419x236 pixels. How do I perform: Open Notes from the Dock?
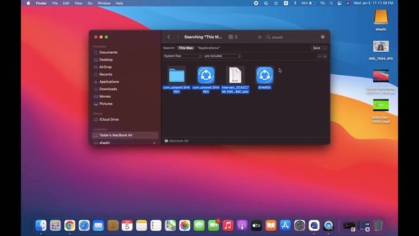[x=141, y=226]
